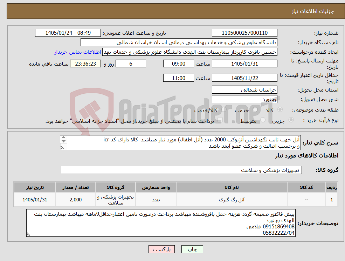Select the خدمت radio button
The width and height of the screenshot is (345, 261).
click(255, 109)
